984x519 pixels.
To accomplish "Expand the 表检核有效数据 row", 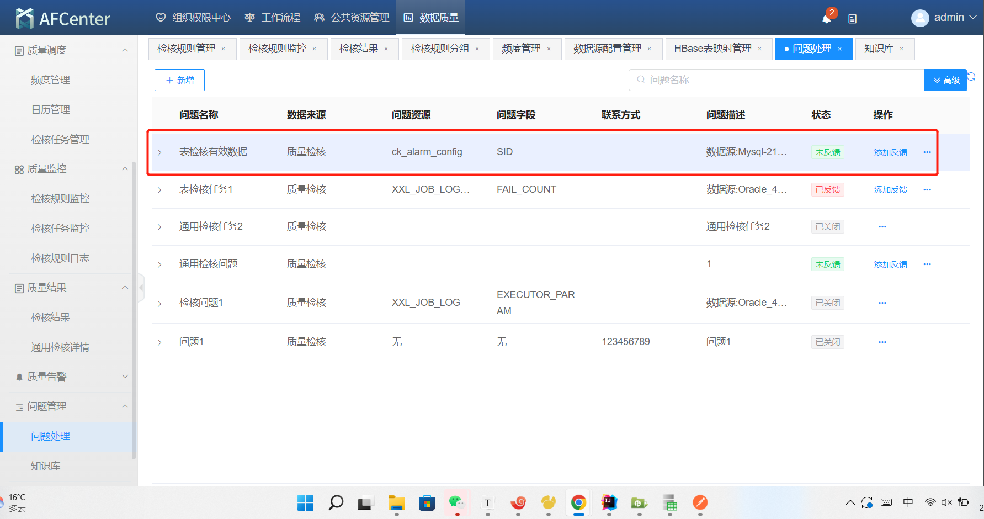I will [x=159, y=152].
